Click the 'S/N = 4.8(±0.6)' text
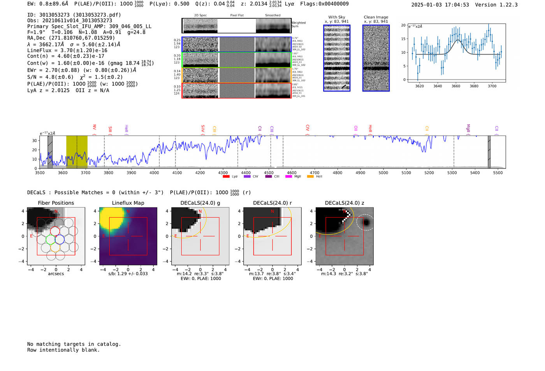 pos(50,77)
